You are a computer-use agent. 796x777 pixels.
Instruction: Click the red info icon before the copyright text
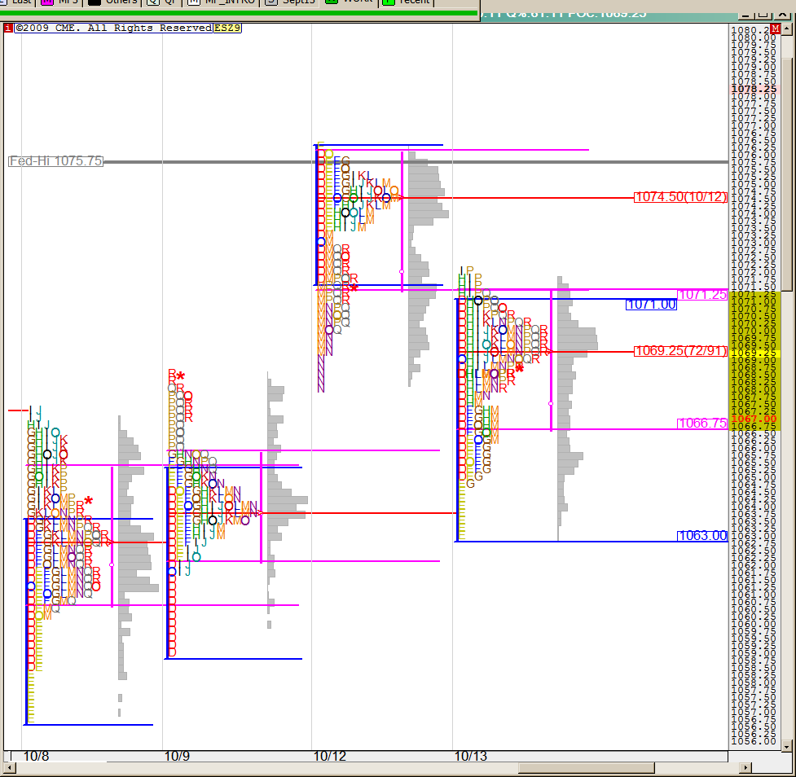click(8, 28)
